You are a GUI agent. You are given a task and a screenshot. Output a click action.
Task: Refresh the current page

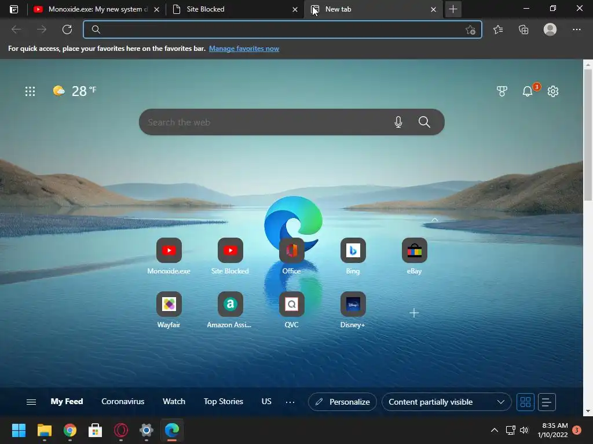(x=67, y=29)
